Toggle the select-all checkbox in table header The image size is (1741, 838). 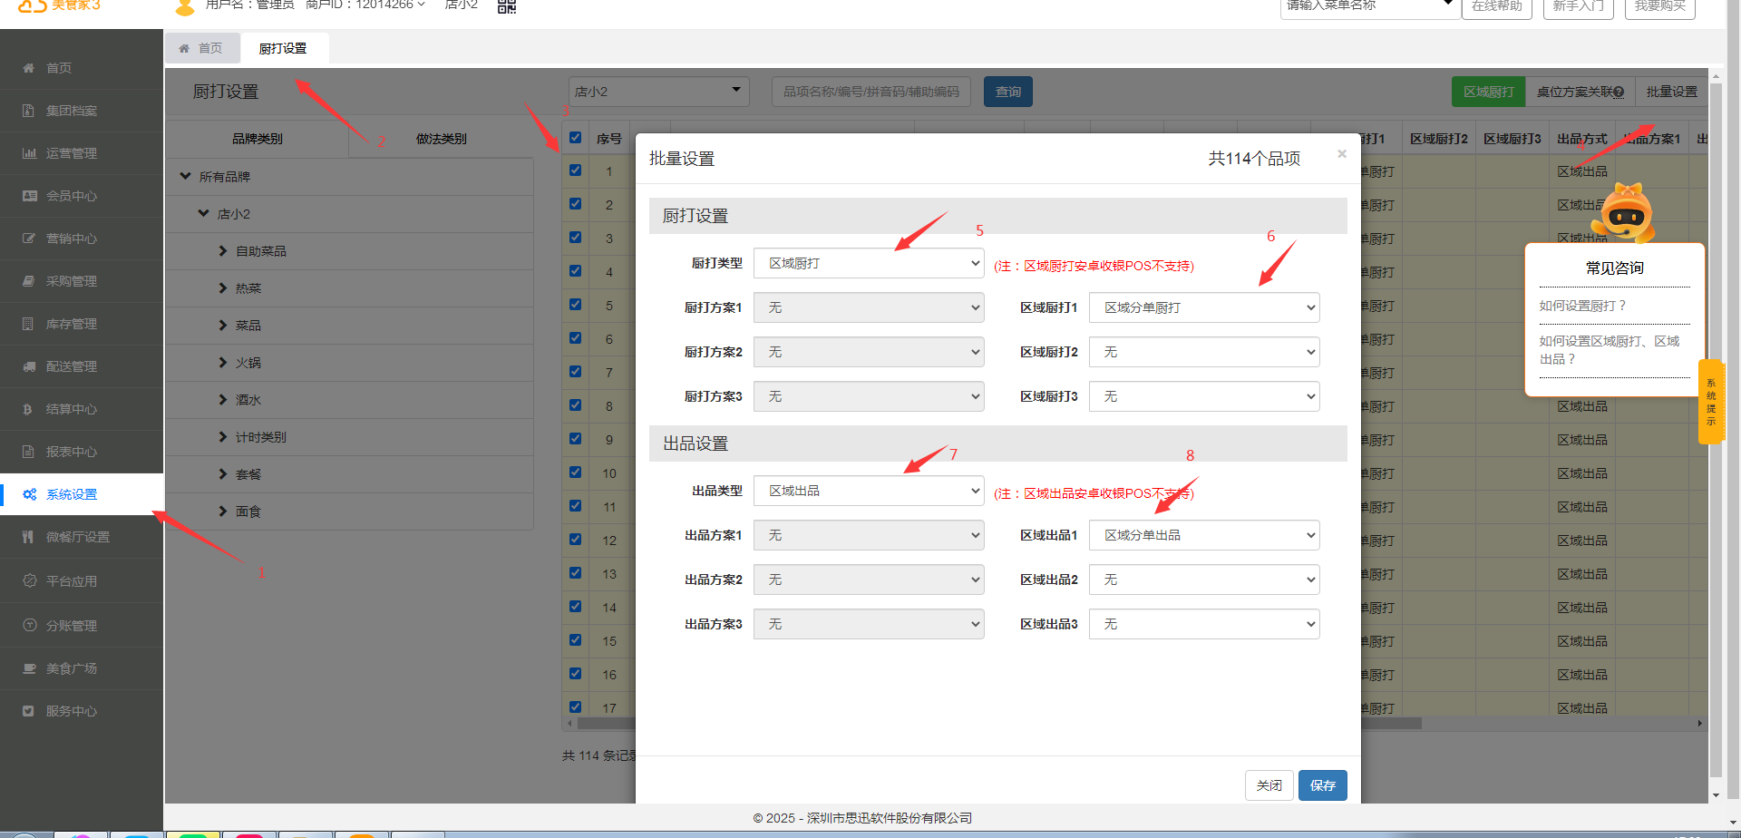[575, 138]
